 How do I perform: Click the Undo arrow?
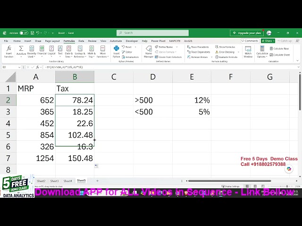pyautogui.click(x=38, y=33)
